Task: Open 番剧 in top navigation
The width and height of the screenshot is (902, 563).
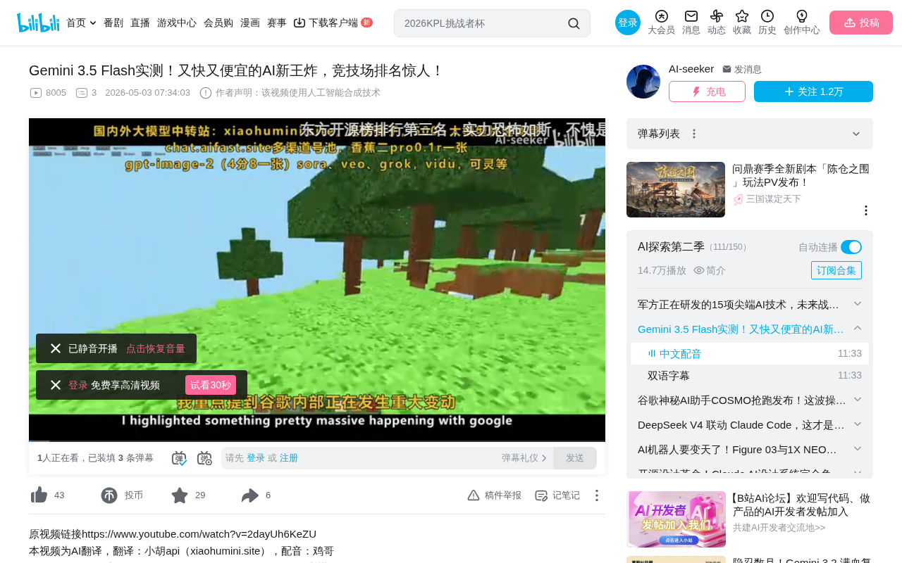Action: tap(113, 23)
